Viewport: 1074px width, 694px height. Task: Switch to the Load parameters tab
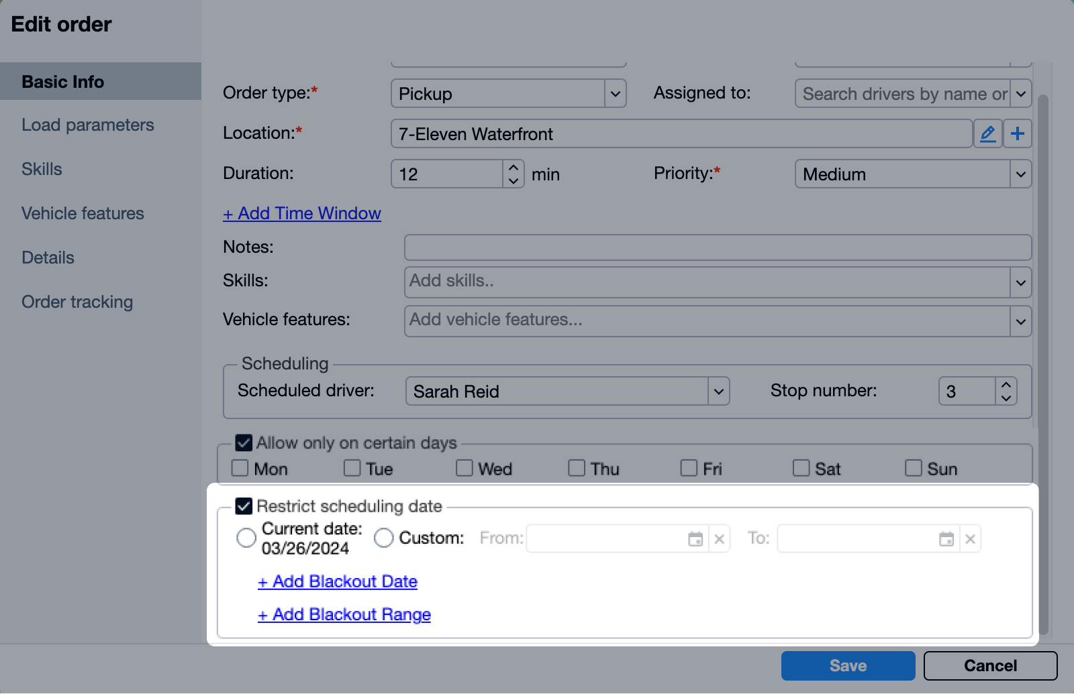click(88, 125)
